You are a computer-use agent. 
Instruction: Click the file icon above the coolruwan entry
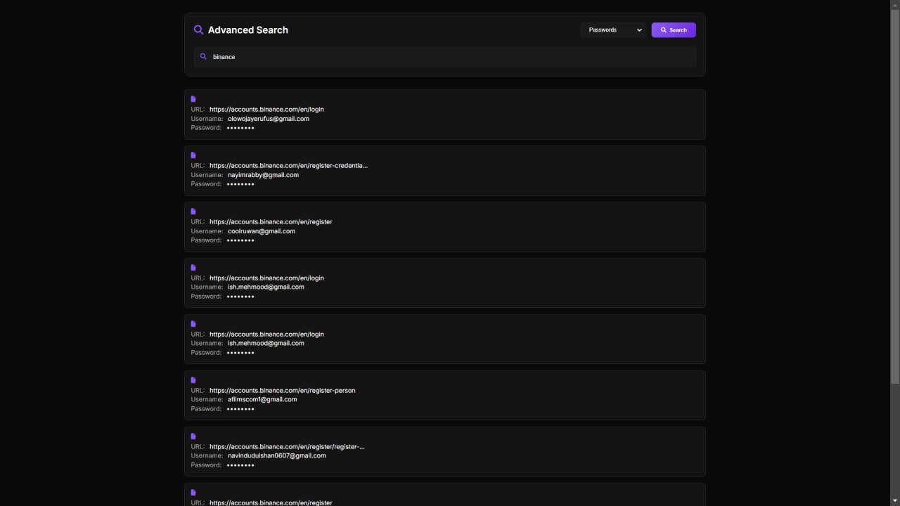tap(193, 212)
